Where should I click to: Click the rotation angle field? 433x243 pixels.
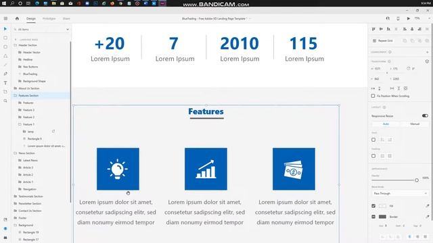pos(413,69)
